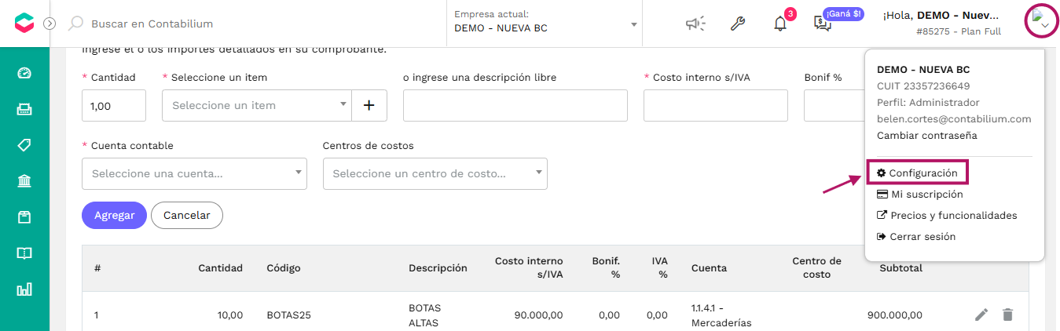Delete BOTAS25 row with trash icon
Image resolution: width=1060 pixels, height=331 pixels.
1007,315
